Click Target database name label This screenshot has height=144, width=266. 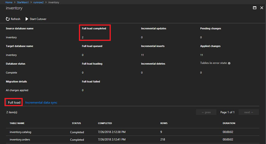point(19,46)
